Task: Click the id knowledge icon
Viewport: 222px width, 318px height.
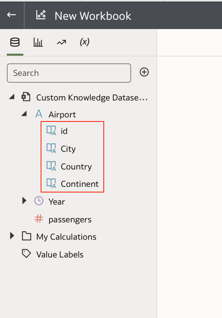Action: (x=51, y=130)
